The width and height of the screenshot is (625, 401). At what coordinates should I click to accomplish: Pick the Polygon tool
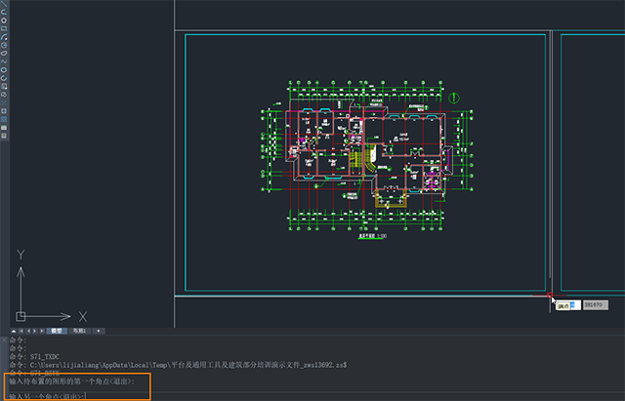pos(5,20)
